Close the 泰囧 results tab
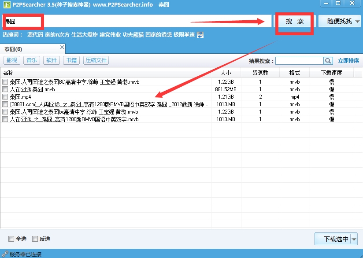Viewport: 363px width, 258px height. pos(62,47)
